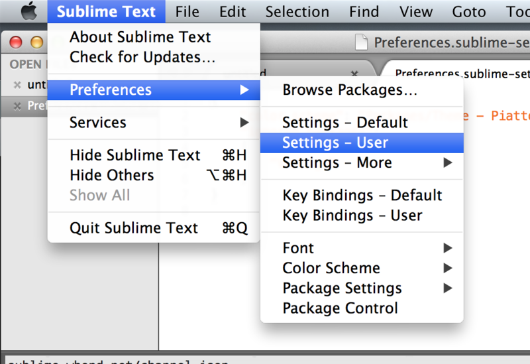Close the Preferences file in sidebar

(17, 106)
